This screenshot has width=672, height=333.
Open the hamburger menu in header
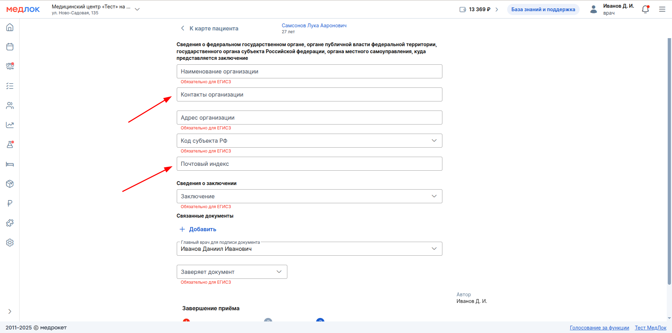pos(662,9)
